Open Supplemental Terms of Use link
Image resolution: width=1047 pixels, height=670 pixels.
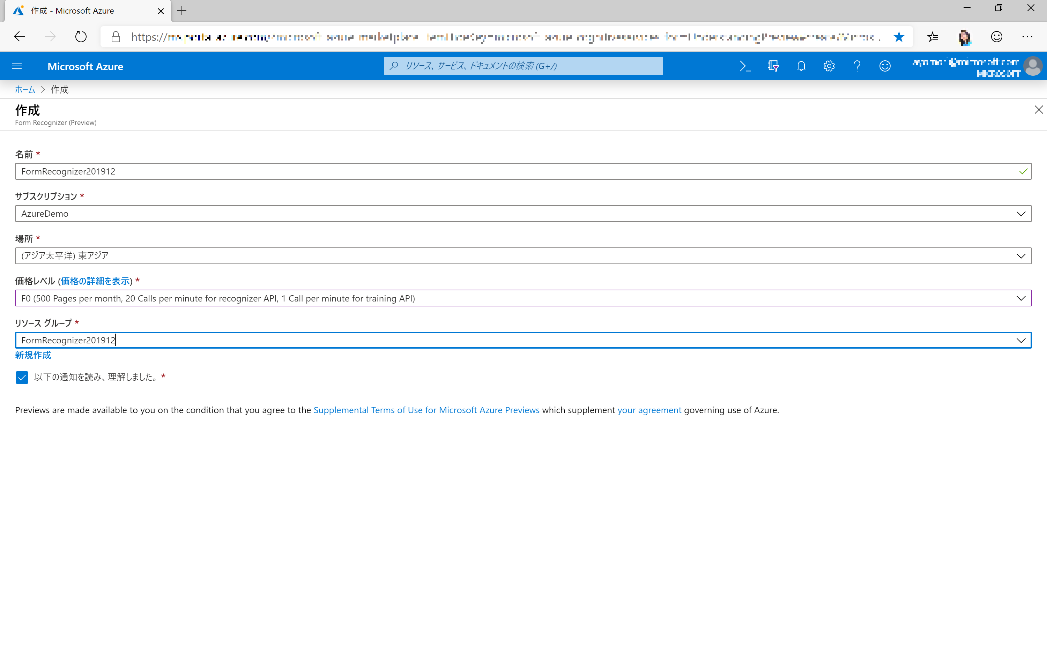click(x=426, y=410)
